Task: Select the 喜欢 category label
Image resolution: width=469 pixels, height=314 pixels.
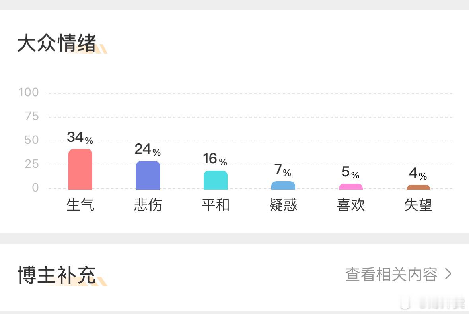Action: tap(350, 205)
